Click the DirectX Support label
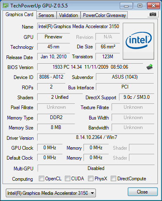 101,98
